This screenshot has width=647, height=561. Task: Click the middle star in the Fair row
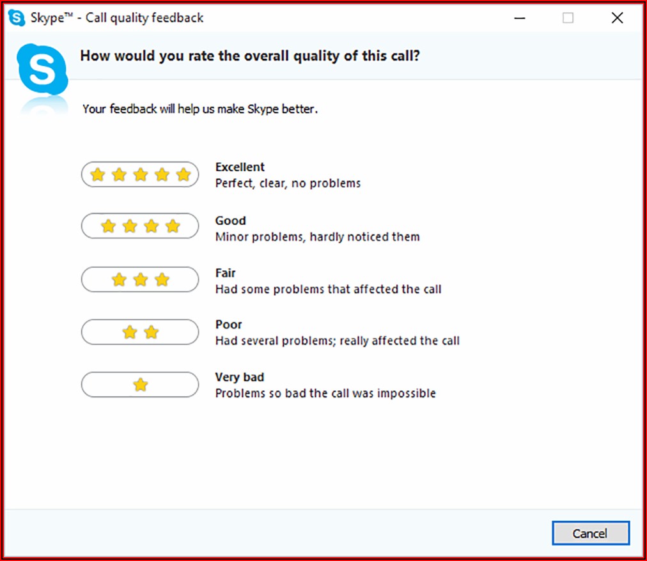coord(141,280)
